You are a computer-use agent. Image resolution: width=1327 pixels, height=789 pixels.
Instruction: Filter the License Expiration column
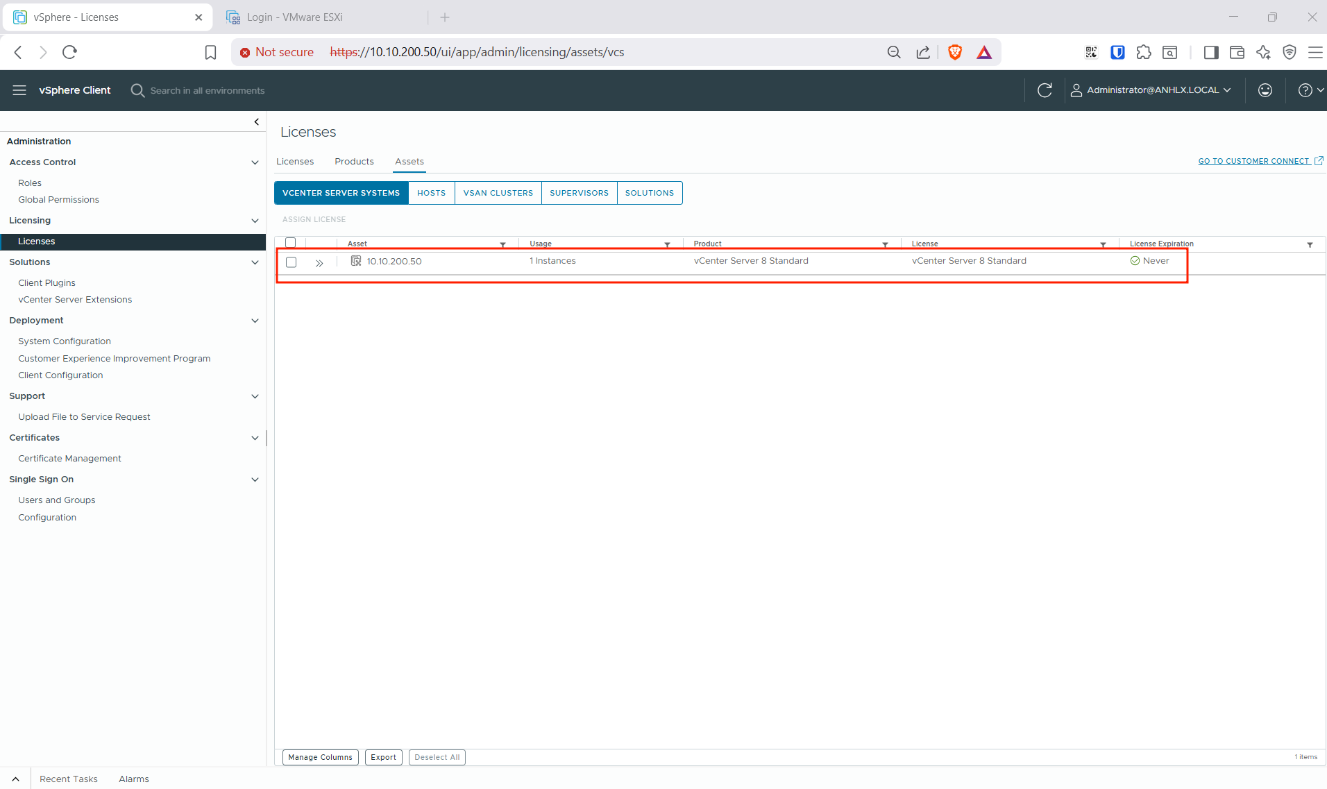pos(1310,245)
